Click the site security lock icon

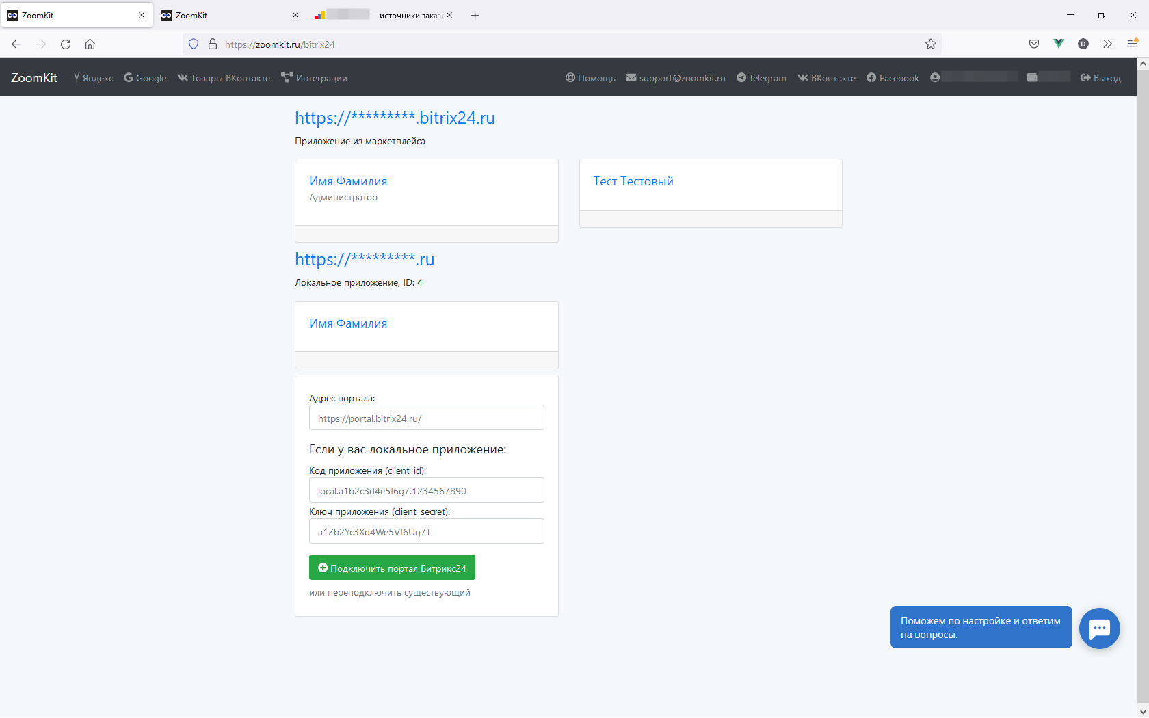pos(213,44)
